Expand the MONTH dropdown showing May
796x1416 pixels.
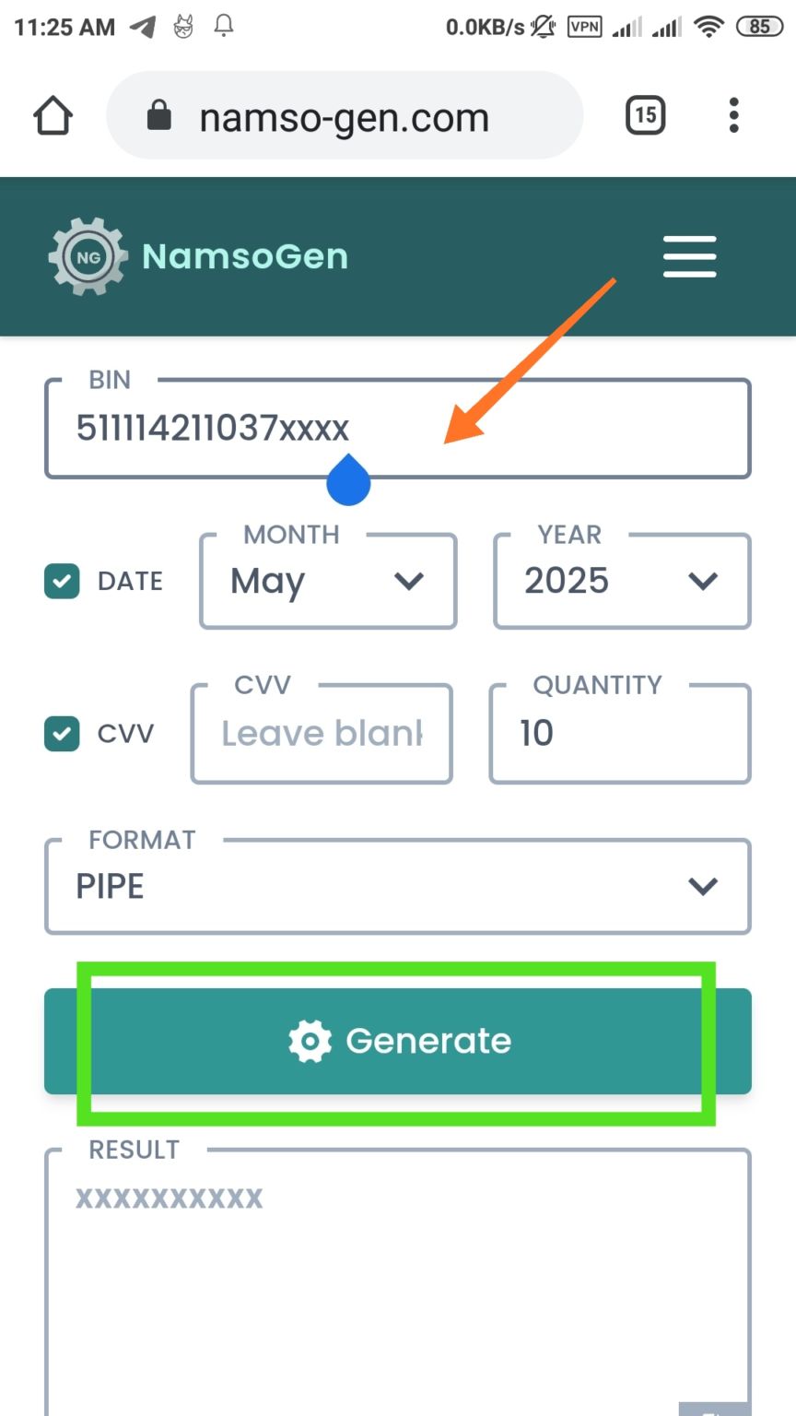pyautogui.click(x=328, y=582)
